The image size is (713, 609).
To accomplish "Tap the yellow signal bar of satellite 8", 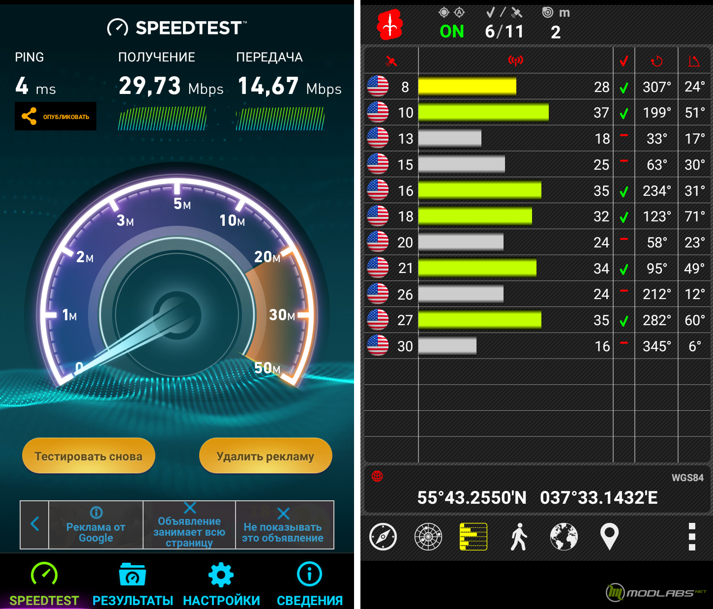I will (467, 87).
